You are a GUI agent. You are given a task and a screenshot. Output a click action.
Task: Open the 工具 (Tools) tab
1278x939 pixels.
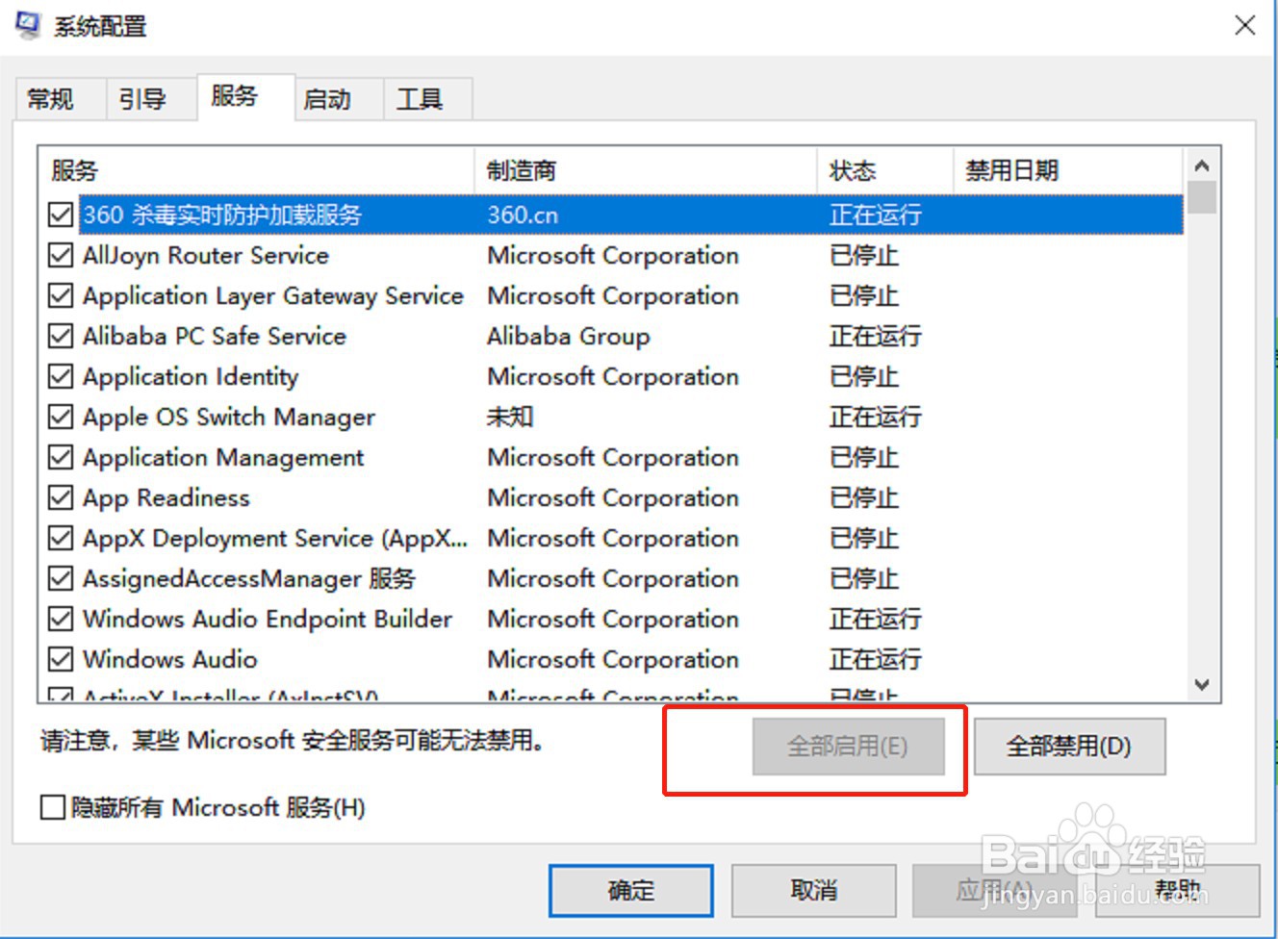tap(422, 97)
